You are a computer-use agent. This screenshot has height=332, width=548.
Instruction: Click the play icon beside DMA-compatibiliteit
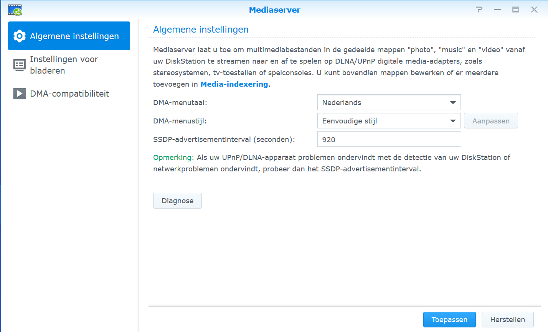pos(20,94)
